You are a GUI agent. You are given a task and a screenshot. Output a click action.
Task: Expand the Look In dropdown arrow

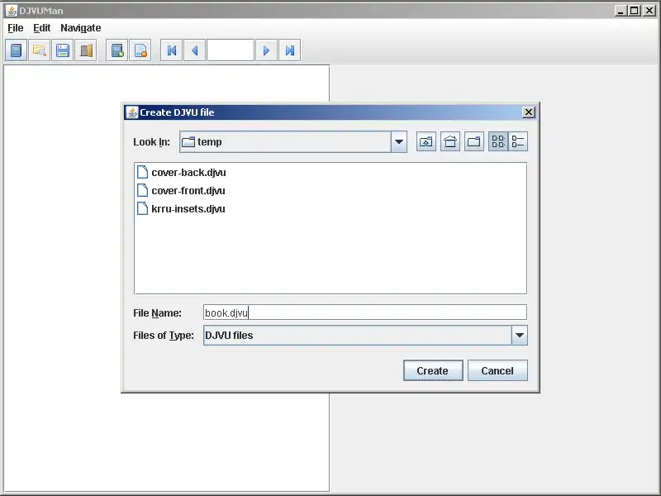coord(399,141)
